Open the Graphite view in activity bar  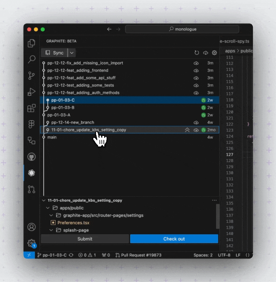pyautogui.click(x=31, y=173)
